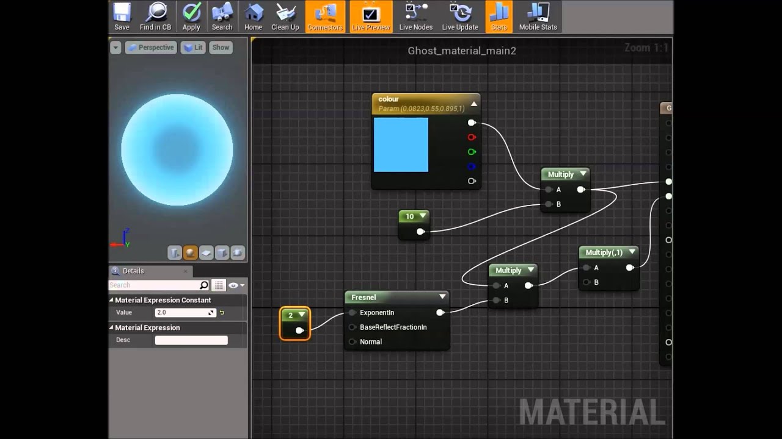Set preview mesh to plane

[x=206, y=252]
